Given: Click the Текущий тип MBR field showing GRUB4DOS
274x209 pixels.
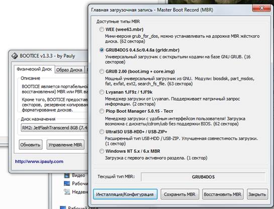Looking at the screenshot, I should (203, 177).
